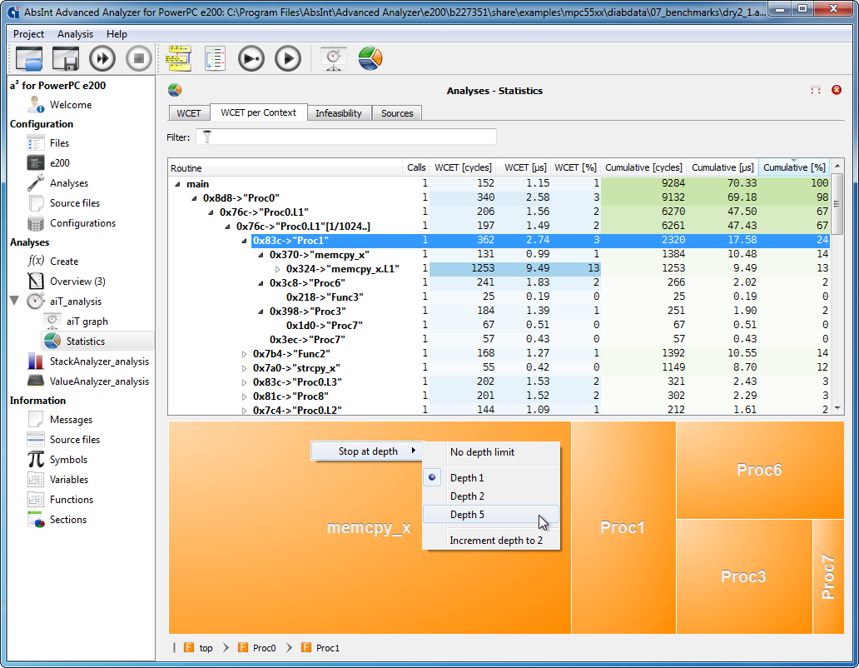Open project via the toolbar folder icon
The width and height of the screenshot is (859, 668).
tap(29, 58)
